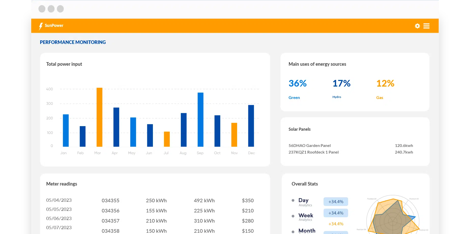Open the settings gear icon
The height and width of the screenshot is (234, 464).
click(417, 26)
